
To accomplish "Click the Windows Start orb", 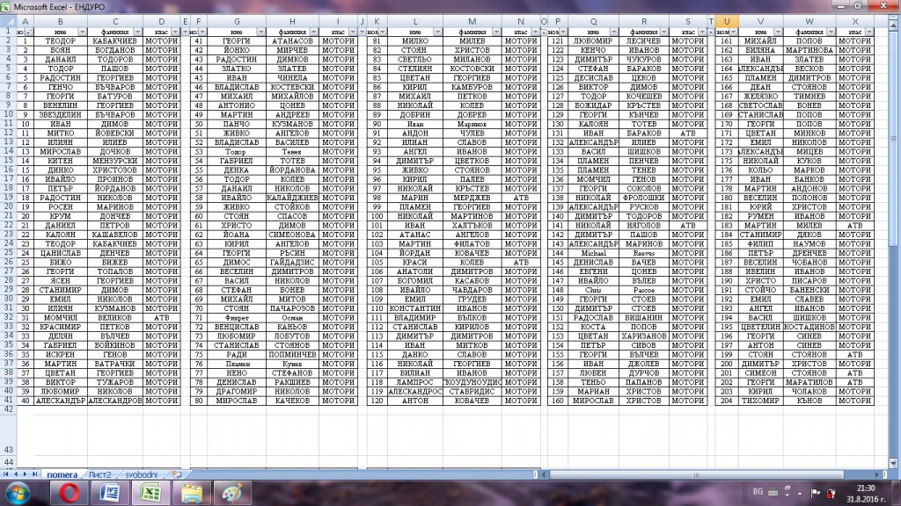I will [x=19, y=492].
